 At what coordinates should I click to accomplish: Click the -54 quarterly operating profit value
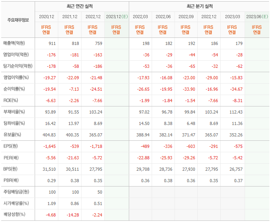pyautogui.click(x=215, y=55)
